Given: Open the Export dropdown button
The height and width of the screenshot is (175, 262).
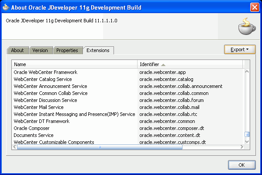Looking at the screenshot, I should click(x=240, y=49).
